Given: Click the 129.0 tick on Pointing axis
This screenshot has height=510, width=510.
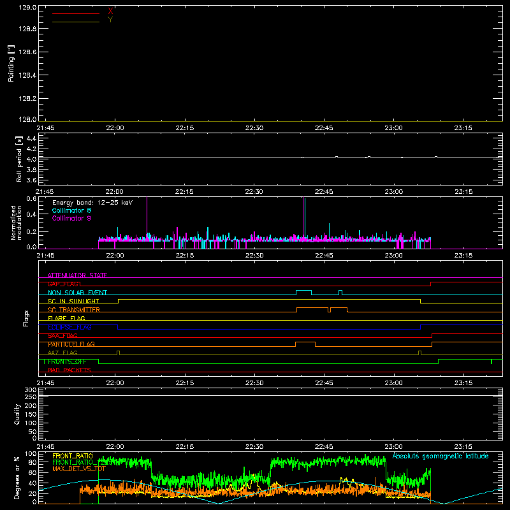Looking at the screenshot, I should [27, 8].
